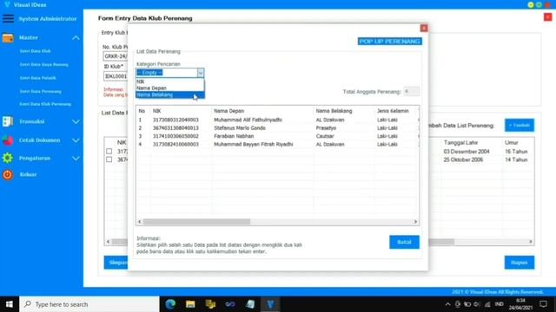Click the taskbar clock showing 24/04/2021
The width and height of the screenshot is (556, 312).
[520, 304]
